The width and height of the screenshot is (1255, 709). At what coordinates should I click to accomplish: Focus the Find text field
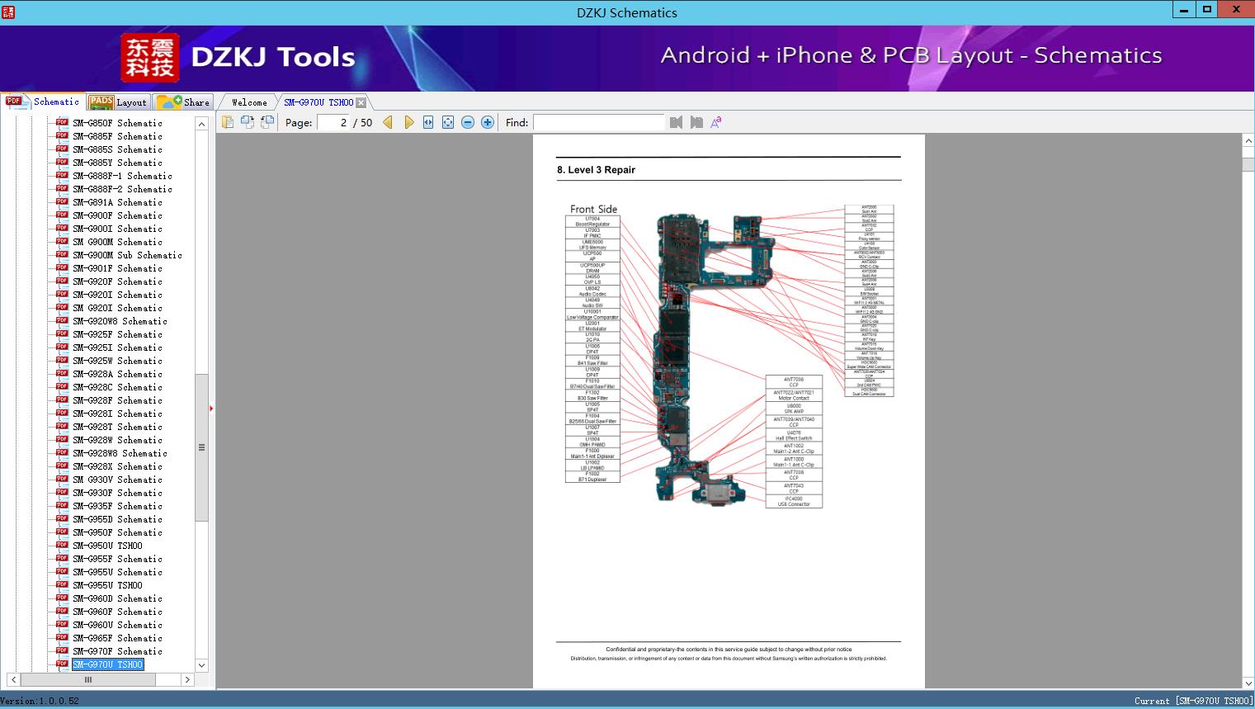pyautogui.click(x=598, y=122)
